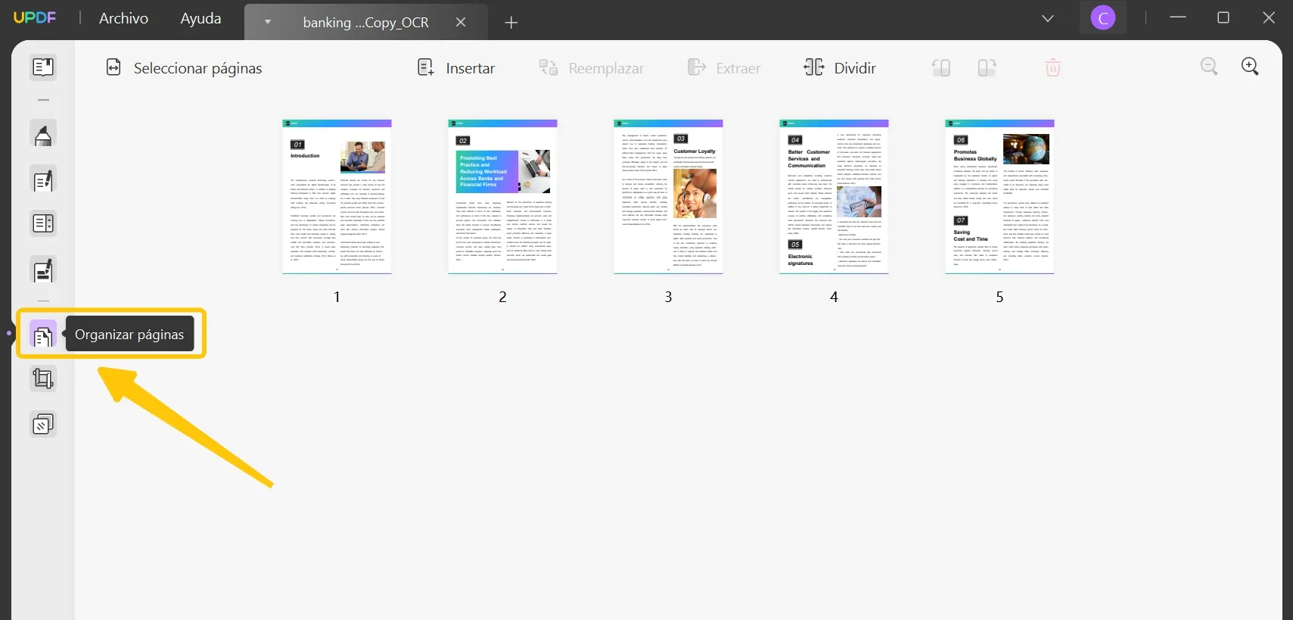Select page 4 thumbnail
The image size is (1293, 620).
[834, 196]
